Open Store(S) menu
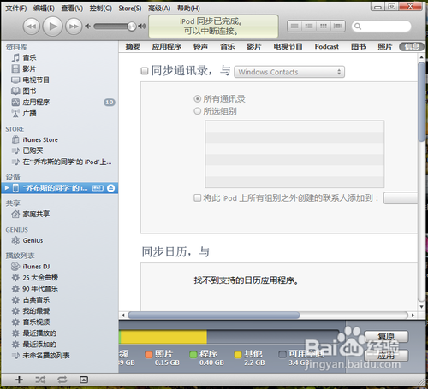This screenshot has width=428, height=389. (130, 9)
